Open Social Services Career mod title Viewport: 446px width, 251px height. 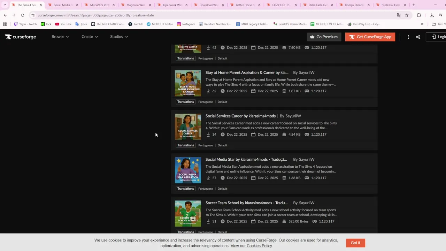[x=240, y=116]
